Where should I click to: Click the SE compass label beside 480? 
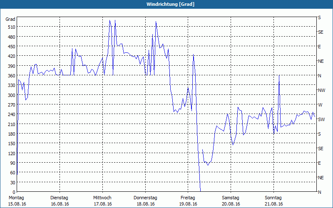(x=321, y=32)
